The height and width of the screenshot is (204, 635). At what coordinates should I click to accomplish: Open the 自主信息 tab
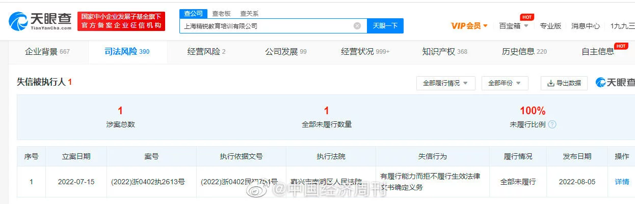point(598,52)
